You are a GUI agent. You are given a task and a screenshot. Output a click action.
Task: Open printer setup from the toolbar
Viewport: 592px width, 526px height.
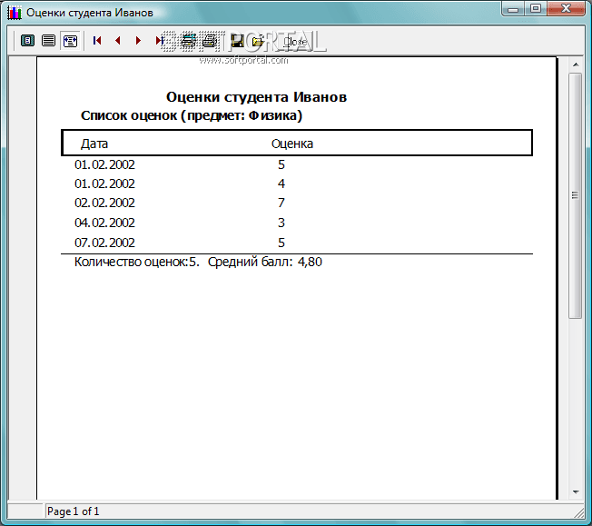point(188,41)
